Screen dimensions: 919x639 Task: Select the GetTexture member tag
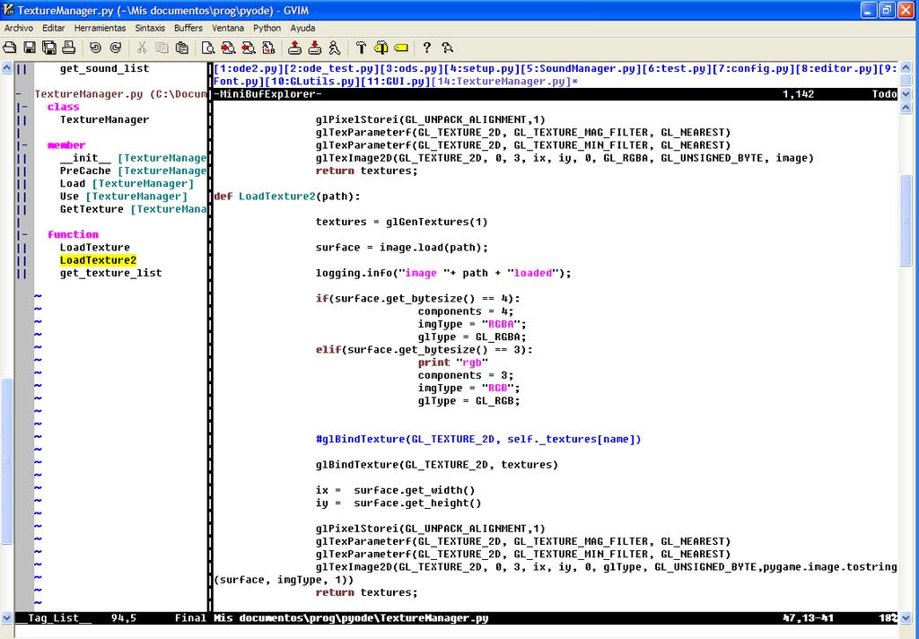click(133, 209)
